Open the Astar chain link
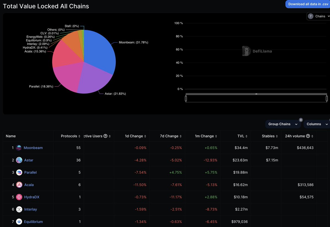Screen dimensions: 330x227 [x=29, y=160]
